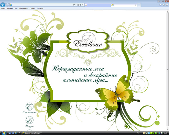The height and width of the screenshot is (135, 169).
Task: Click the green speech bubble check tray icon
Action: pyautogui.click(x=151, y=133)
